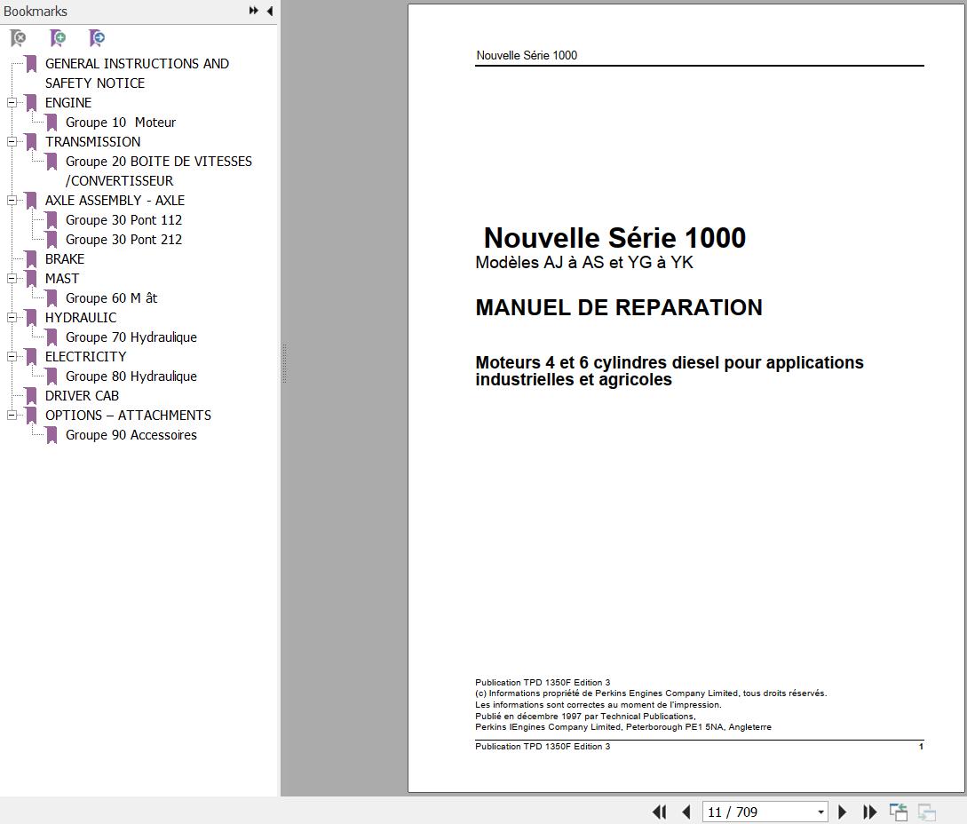Click the bookmark icon beside BRAKE
The width and height of the screenshot is (967, 824).
pos(31,259)
